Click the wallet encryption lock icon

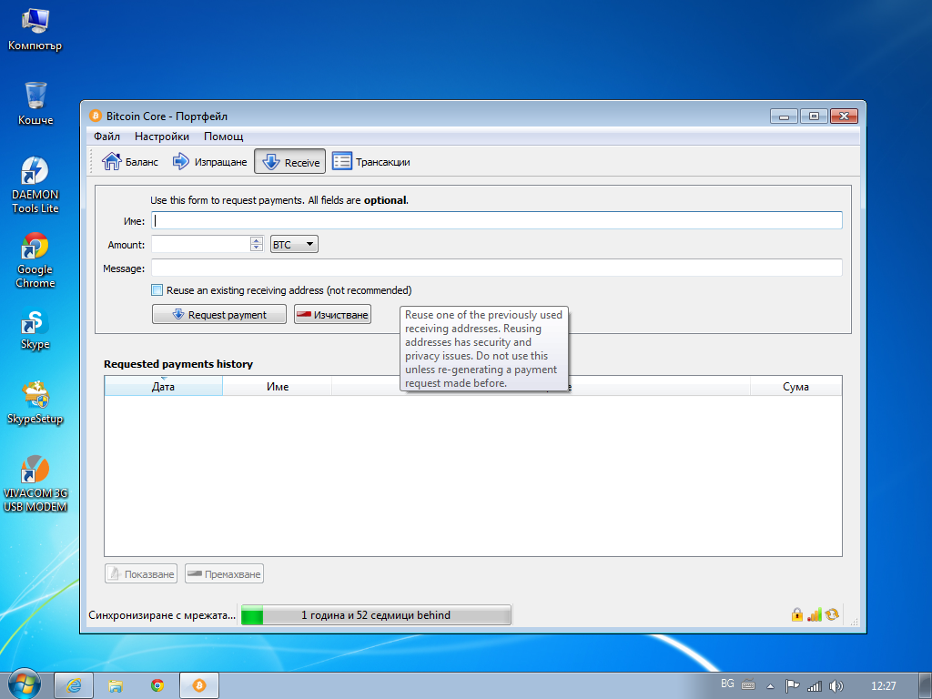click(797, 614)
